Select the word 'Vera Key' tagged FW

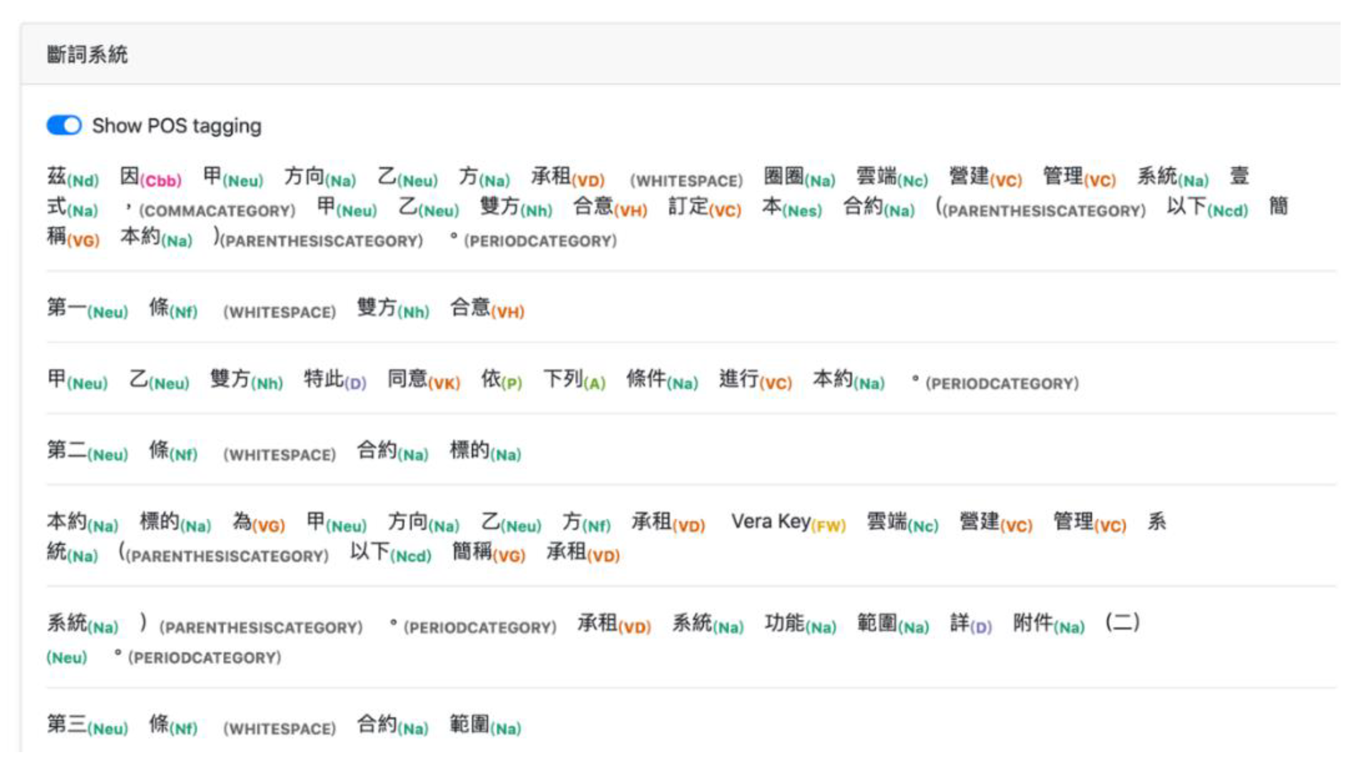click(788, 522)
